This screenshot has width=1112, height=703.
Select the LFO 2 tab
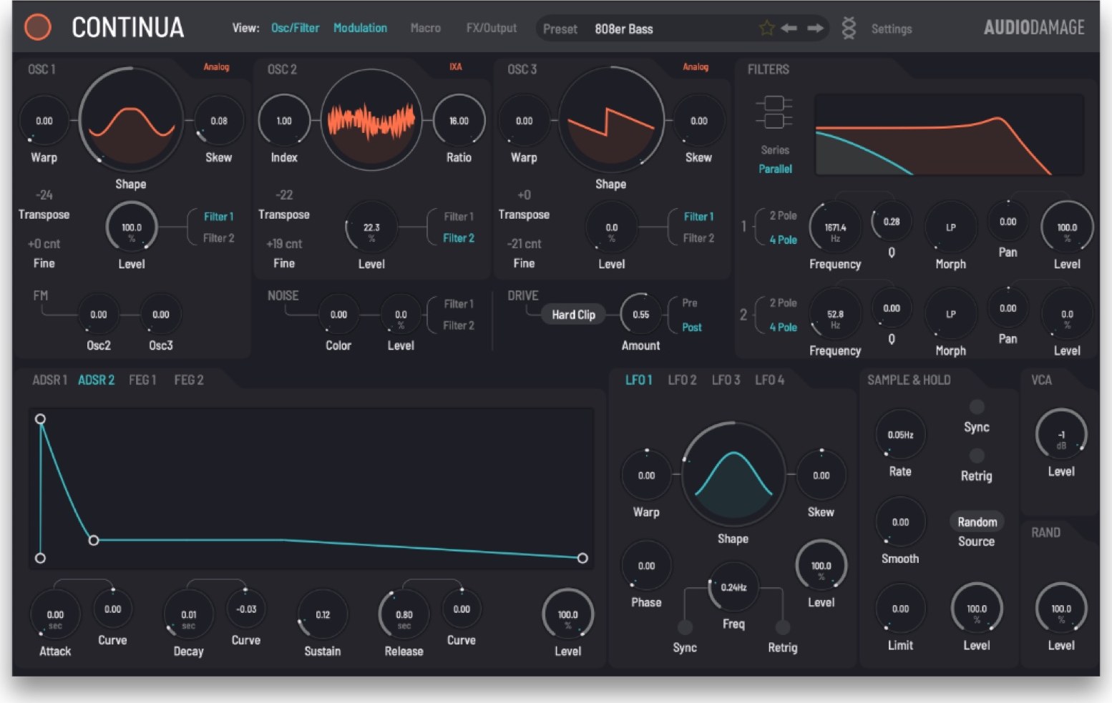(x=682, y=380)
